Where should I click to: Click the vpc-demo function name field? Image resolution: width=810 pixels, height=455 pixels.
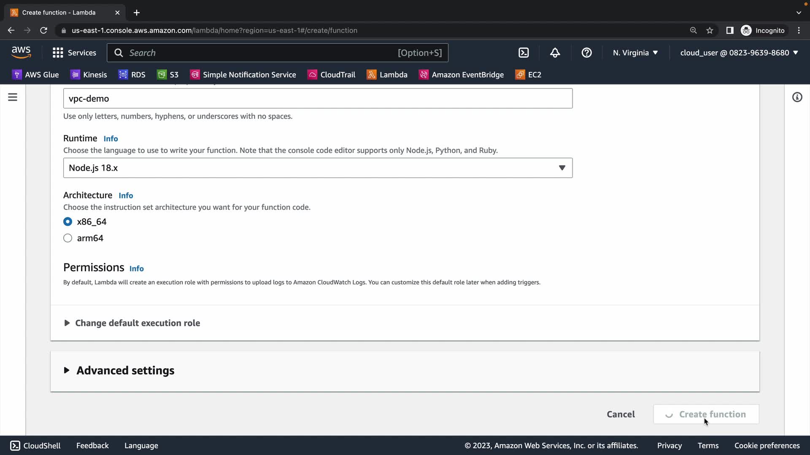click(318, 99)
